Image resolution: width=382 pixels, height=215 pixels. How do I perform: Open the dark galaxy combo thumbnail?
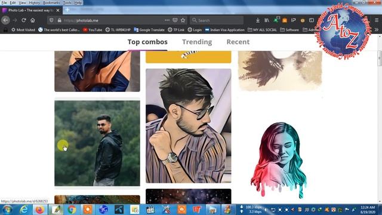[189, 196]
